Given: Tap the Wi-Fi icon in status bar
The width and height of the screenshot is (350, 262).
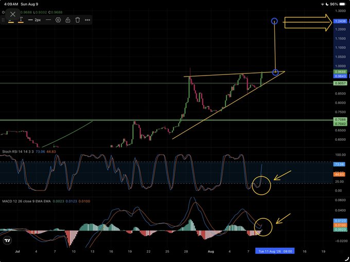Looking at the screenshot, I should [322, 4].
